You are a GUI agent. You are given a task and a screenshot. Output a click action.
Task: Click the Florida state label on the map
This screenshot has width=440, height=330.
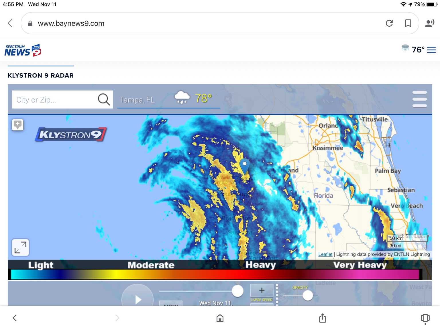pos(323,196)
